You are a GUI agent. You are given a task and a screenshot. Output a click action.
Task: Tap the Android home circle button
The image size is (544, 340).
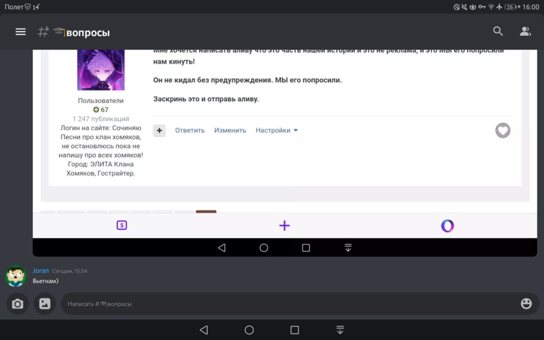[249, 330]
